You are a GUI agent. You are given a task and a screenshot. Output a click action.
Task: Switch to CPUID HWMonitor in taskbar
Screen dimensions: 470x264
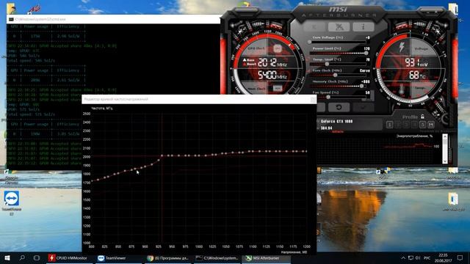(70, 258)
